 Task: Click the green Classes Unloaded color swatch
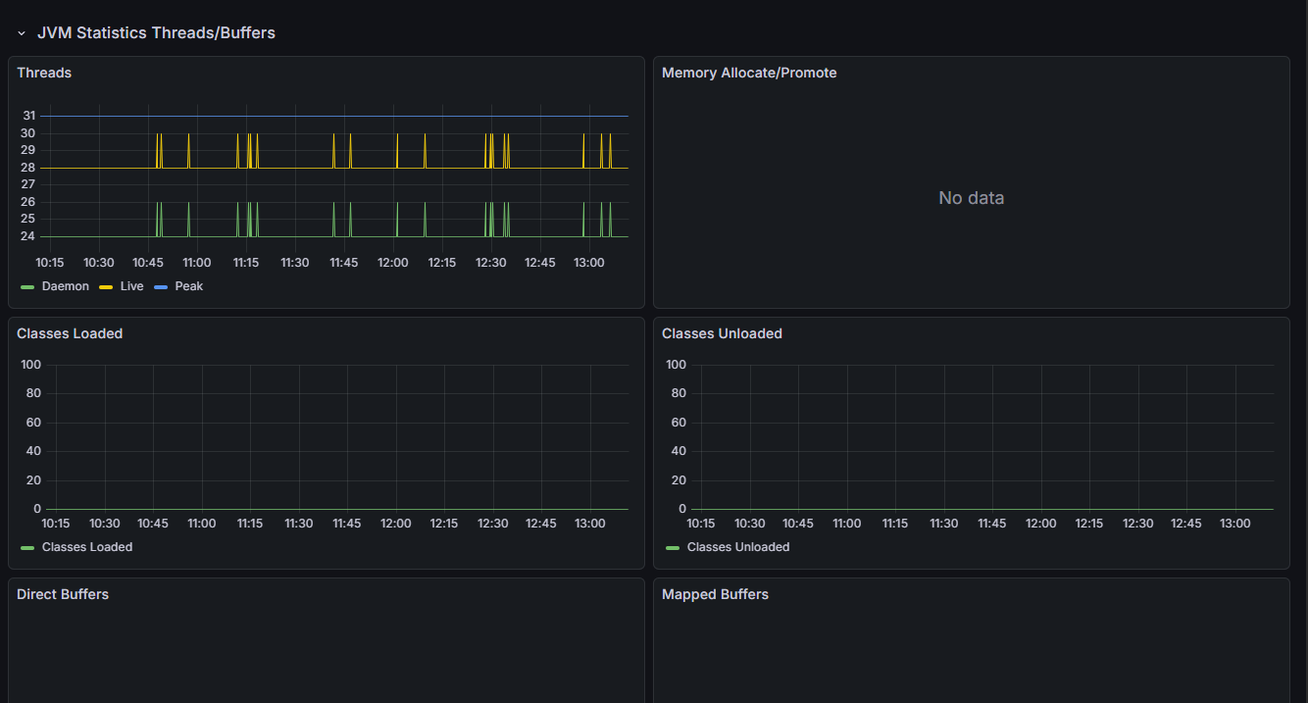click(673, 547)
